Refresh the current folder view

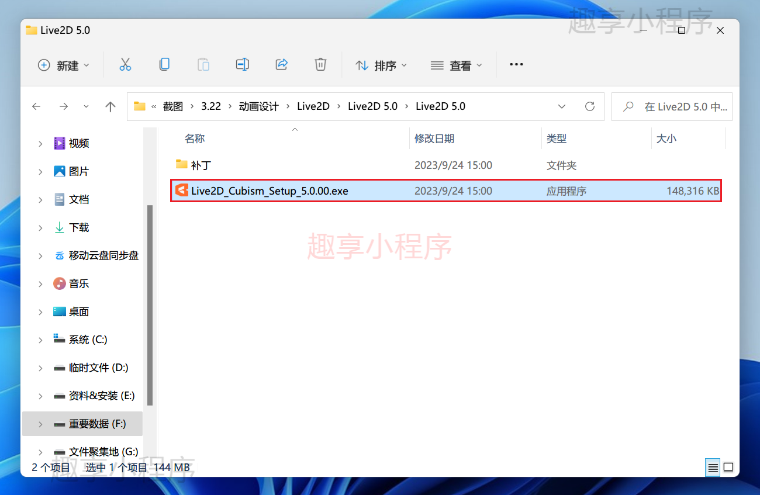click(590, 106)
